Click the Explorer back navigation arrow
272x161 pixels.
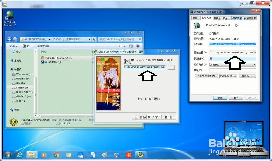9,40
